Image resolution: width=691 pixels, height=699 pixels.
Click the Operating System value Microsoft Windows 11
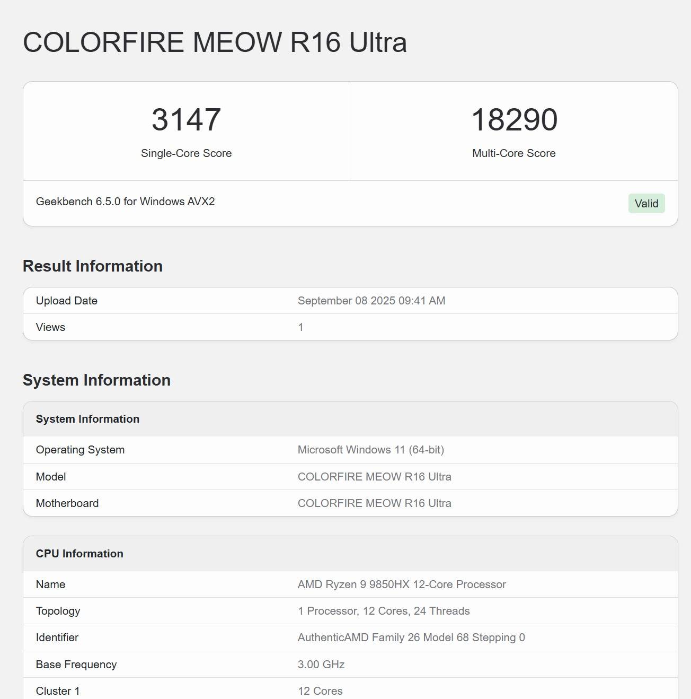370,450
